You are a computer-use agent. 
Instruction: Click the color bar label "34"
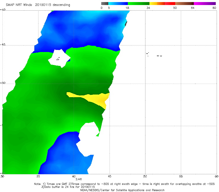pos(148,8)
